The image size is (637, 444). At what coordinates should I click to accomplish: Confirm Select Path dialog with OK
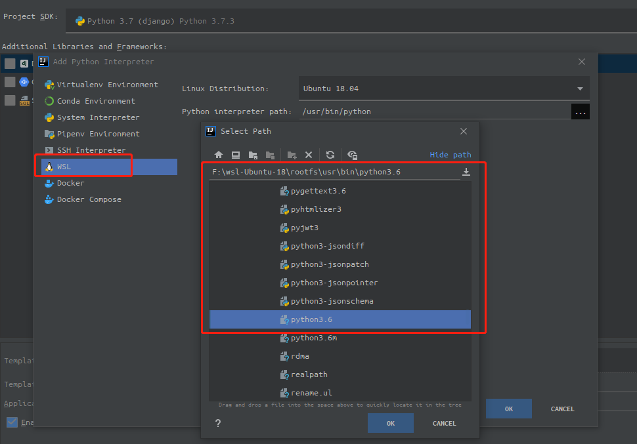pyautogui.click(x=390, y=423)
